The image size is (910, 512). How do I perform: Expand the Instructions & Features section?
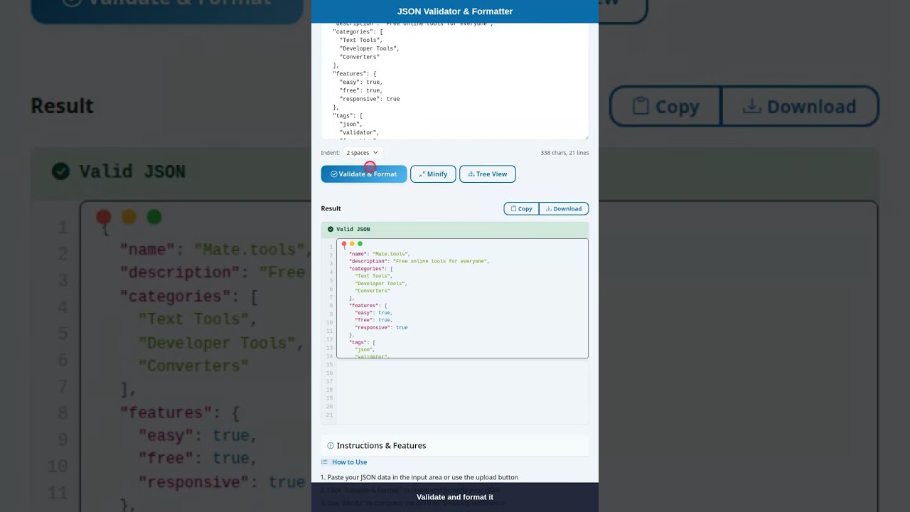455,446
